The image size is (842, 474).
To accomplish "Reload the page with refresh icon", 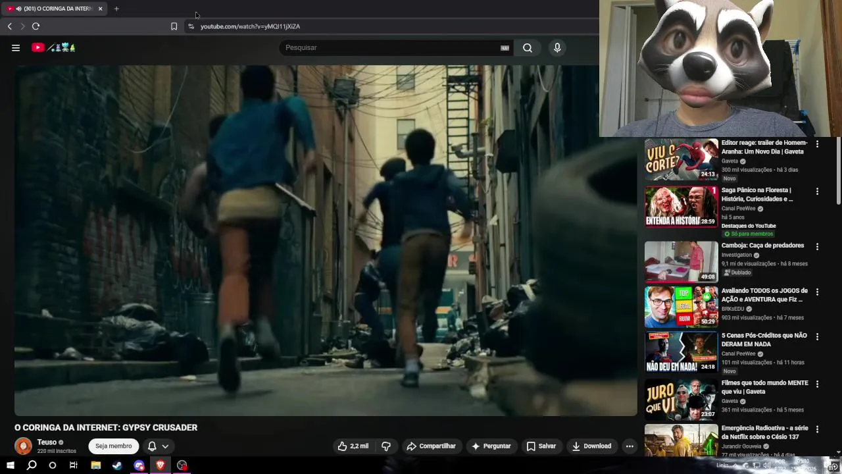I will coord(36,26).
